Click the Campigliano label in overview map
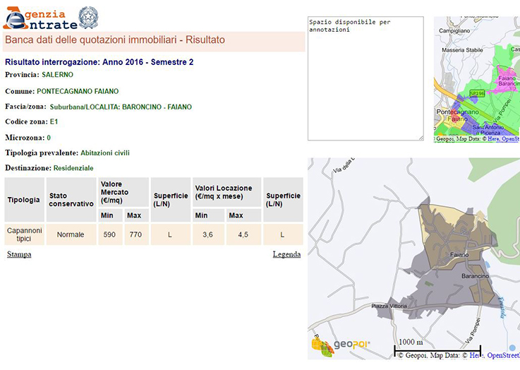 click(x=454, y=30)
